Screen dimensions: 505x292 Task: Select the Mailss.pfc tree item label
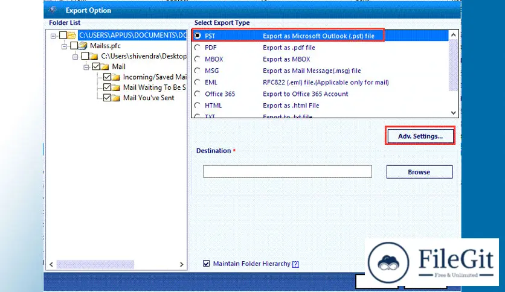point(105,46)
